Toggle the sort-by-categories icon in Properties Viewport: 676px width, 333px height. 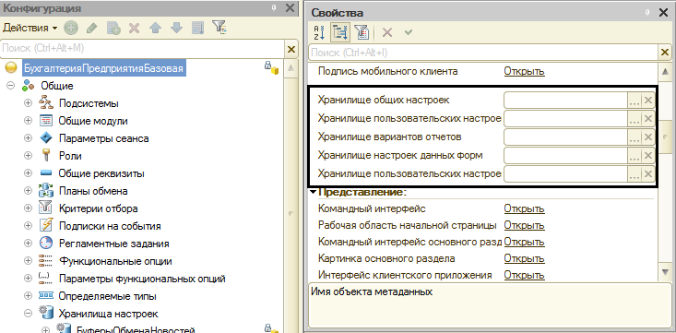click(340, 33)
